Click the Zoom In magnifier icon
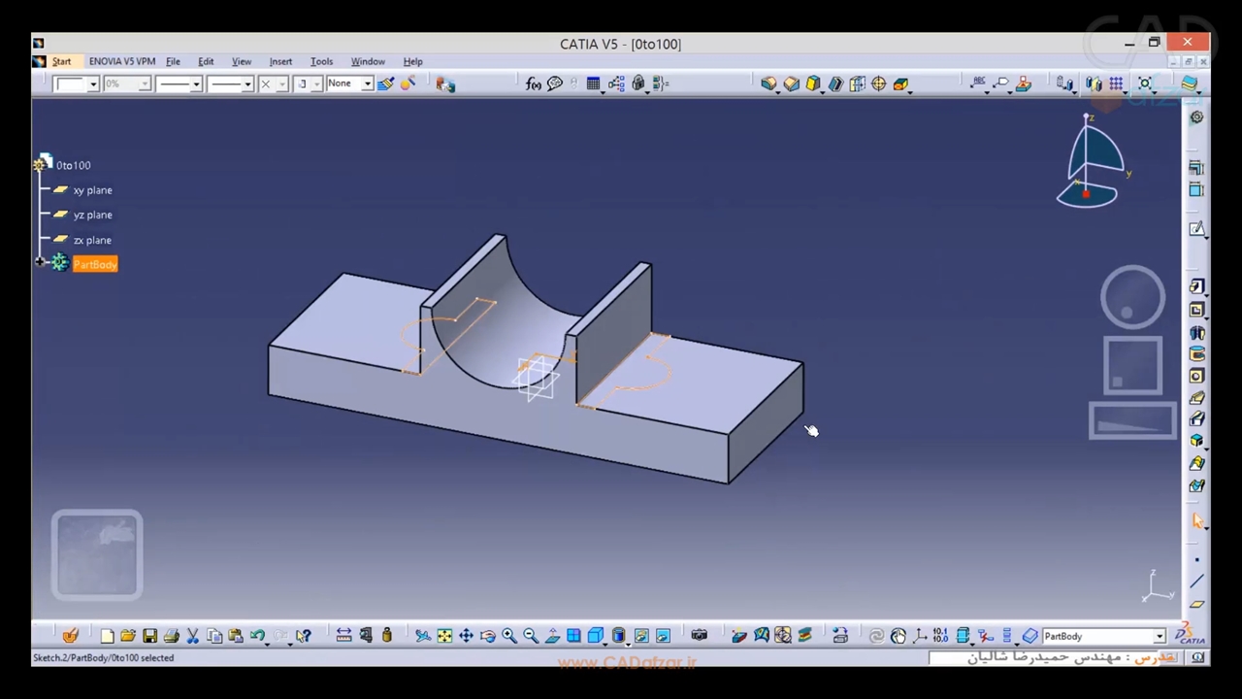The height and width of the screenshot is (699, 1242). 509,636
